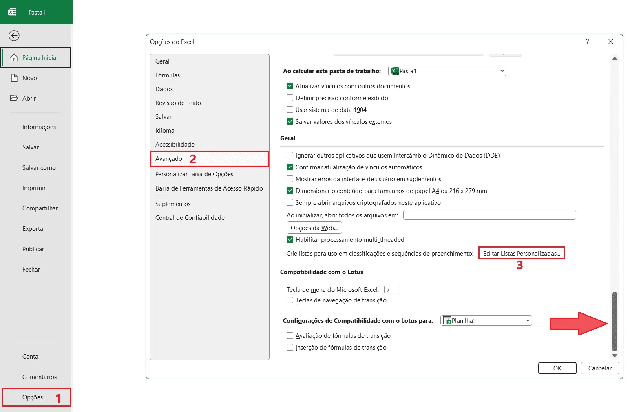Click the vertical scrollbar thumb
Viewport: 641px width, 412px height.
click(614, 321)
